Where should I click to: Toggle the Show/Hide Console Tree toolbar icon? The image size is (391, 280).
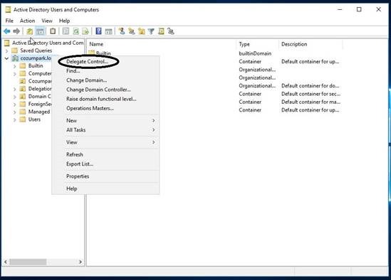(40, 31)
